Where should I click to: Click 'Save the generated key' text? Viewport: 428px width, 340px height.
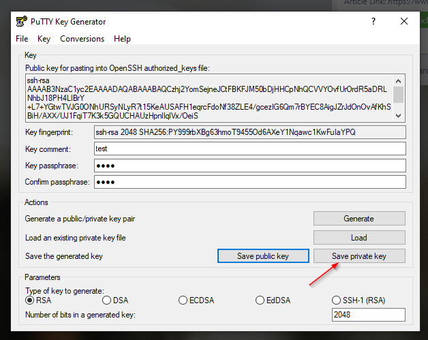[x=64, y=256]
